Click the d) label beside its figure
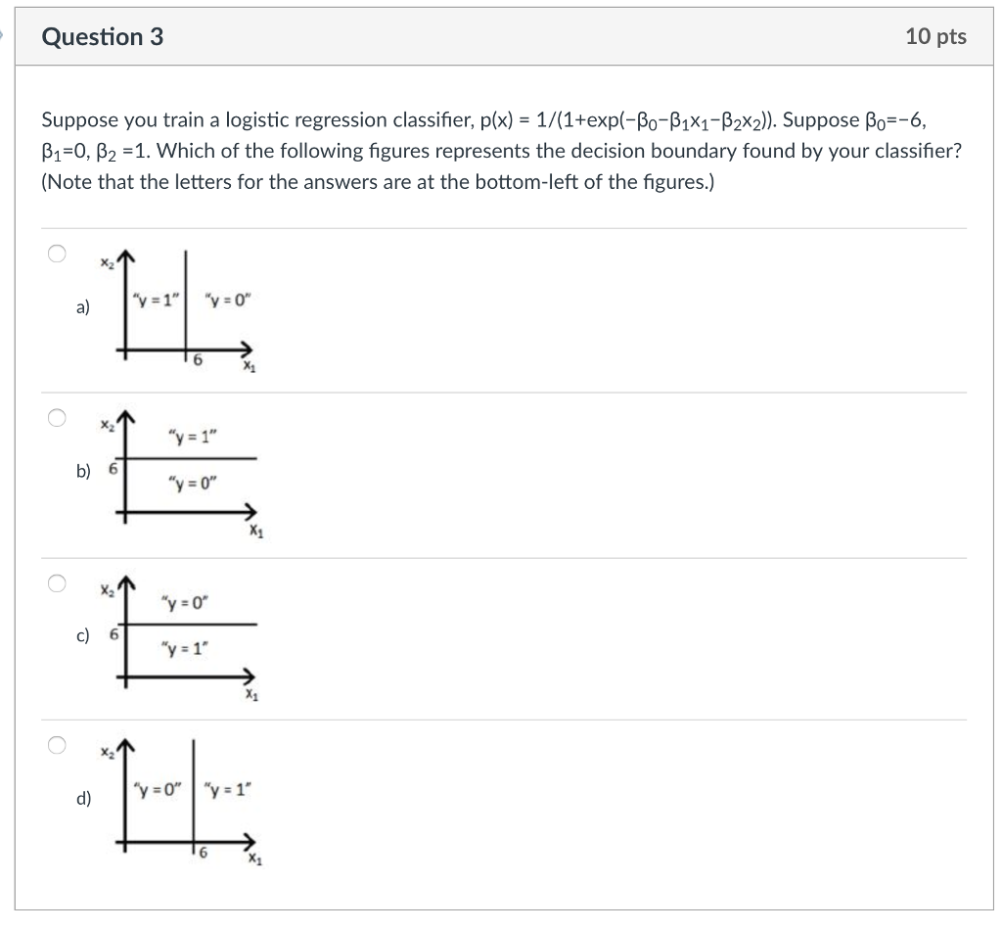The width and height of the screenshot is (1002, 930). pyautogui.click(x=84, y=800)
